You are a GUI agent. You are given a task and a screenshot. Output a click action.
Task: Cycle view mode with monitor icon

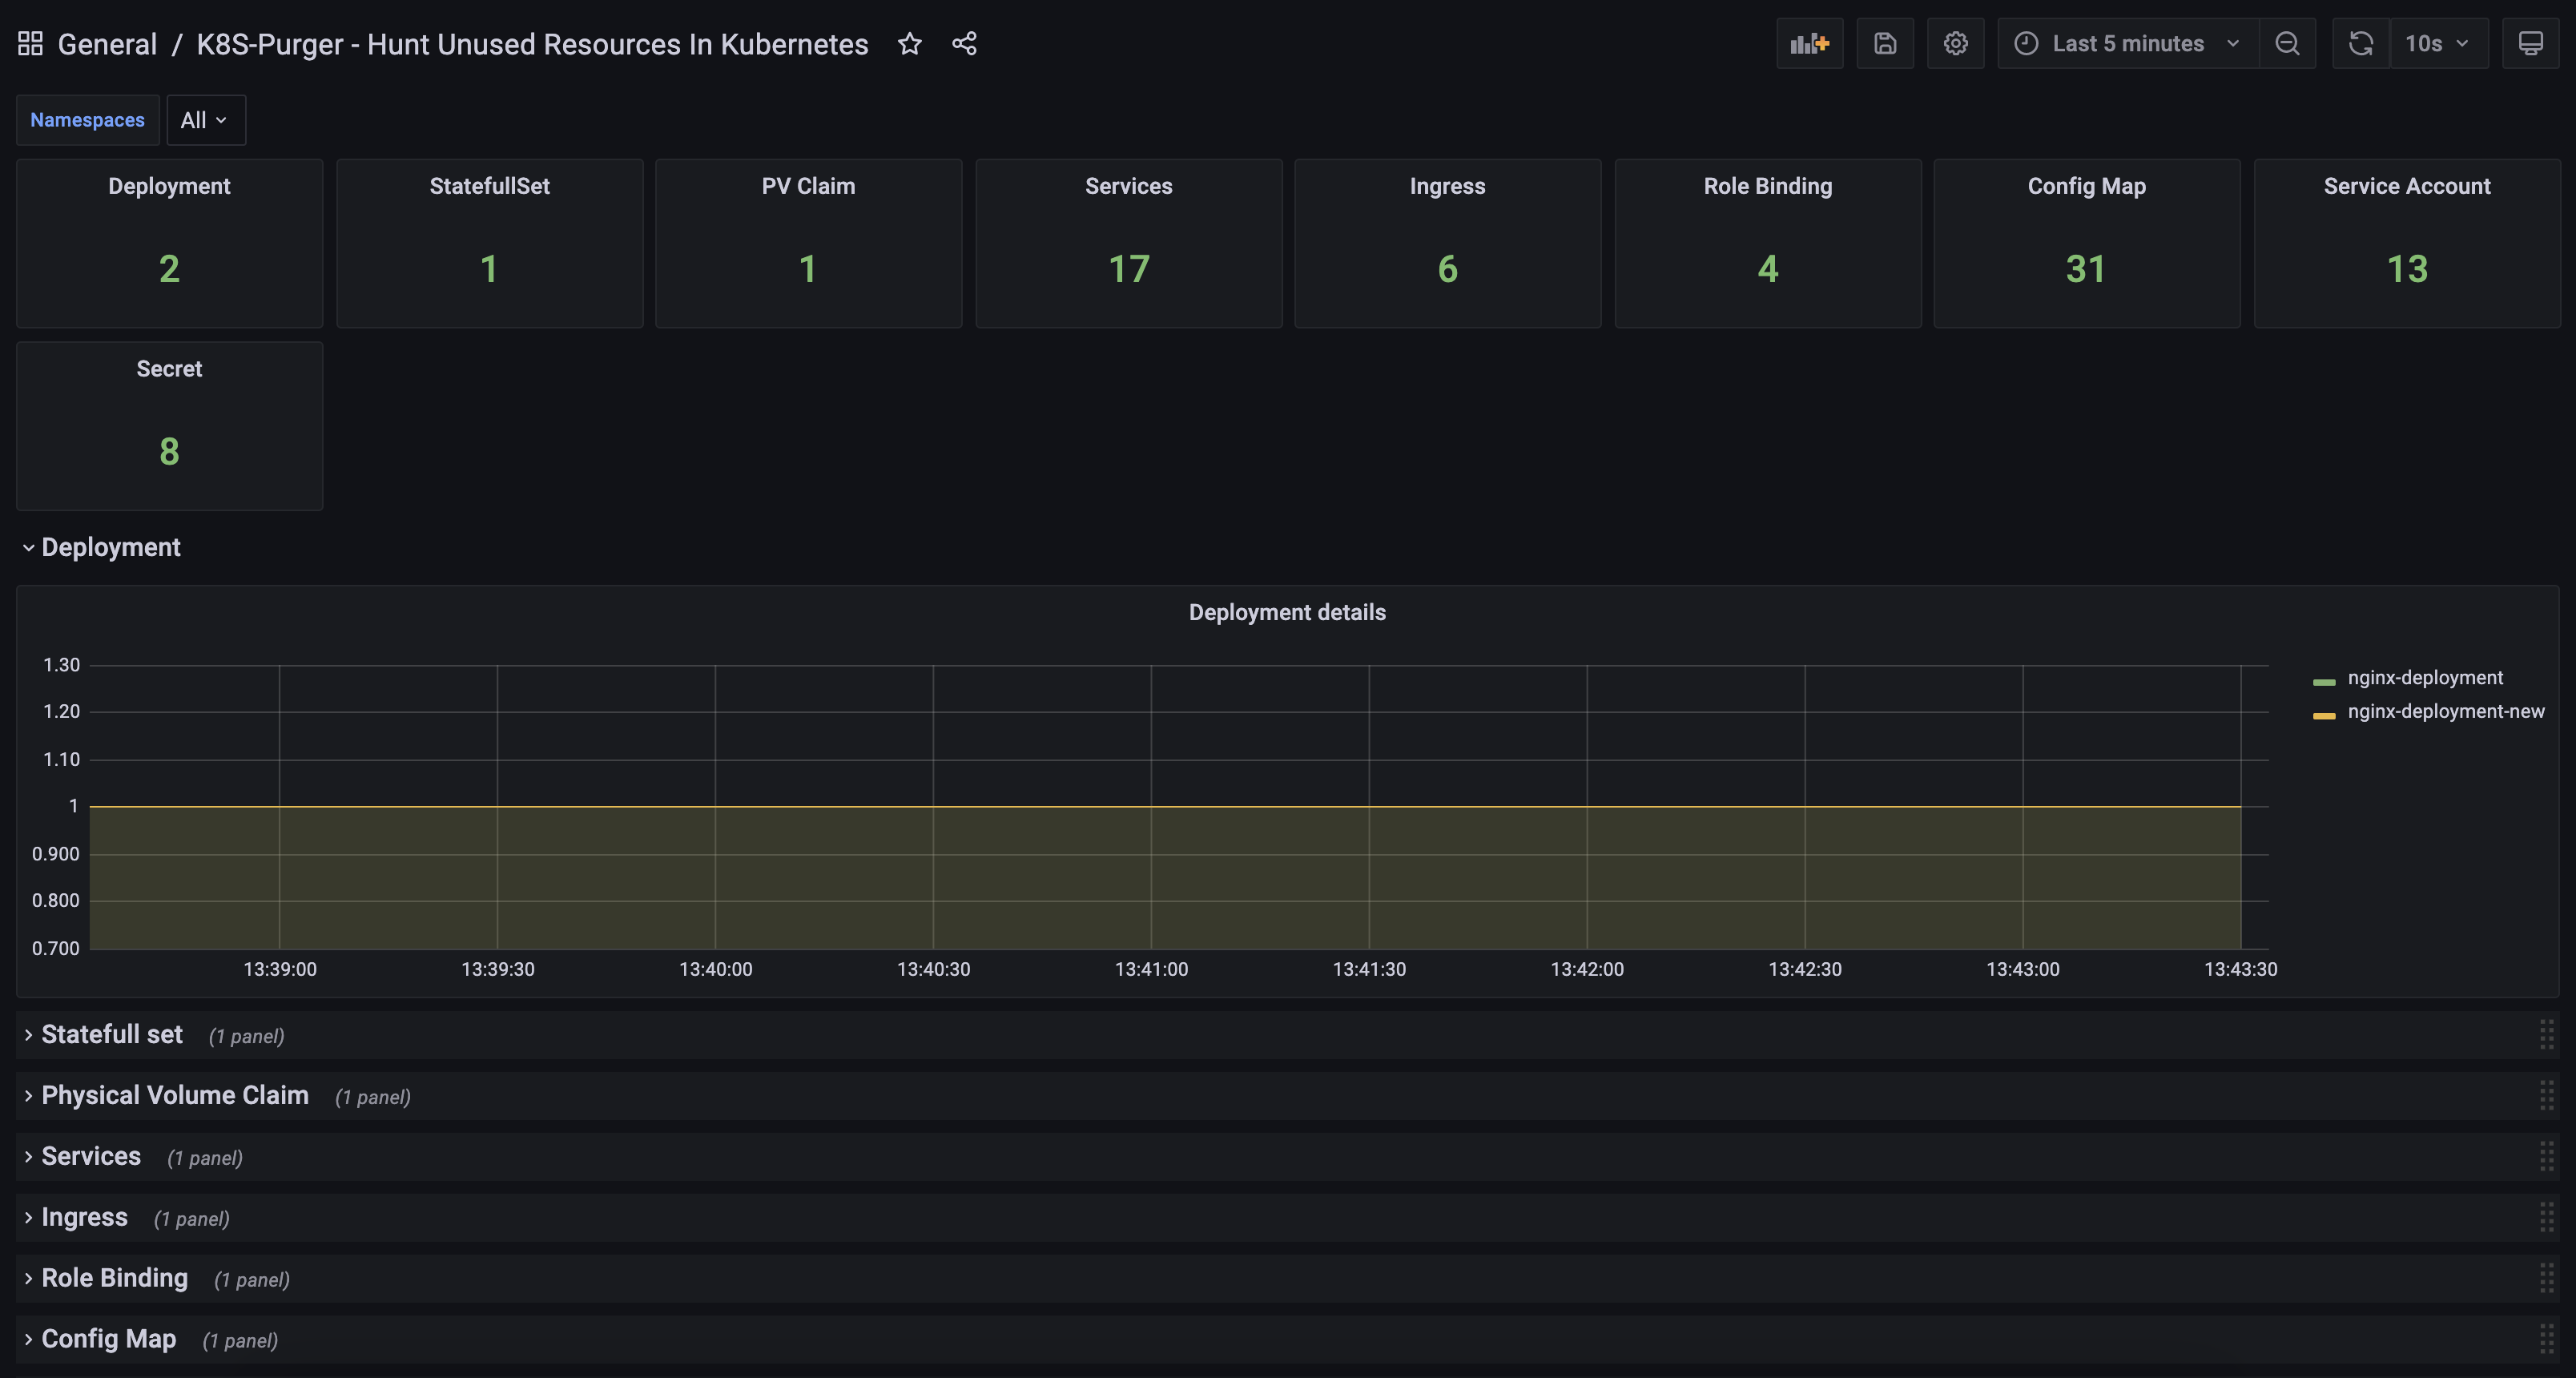point(2530,44)
